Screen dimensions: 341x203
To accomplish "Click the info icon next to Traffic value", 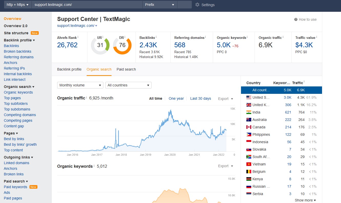I will pyautogui.click(x=317, y=37).
